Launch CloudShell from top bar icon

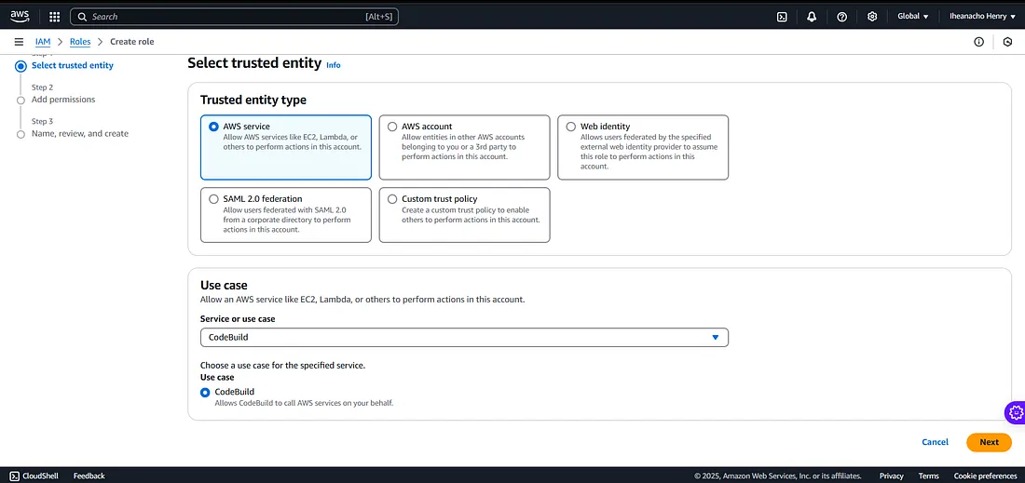click(781, 17)
